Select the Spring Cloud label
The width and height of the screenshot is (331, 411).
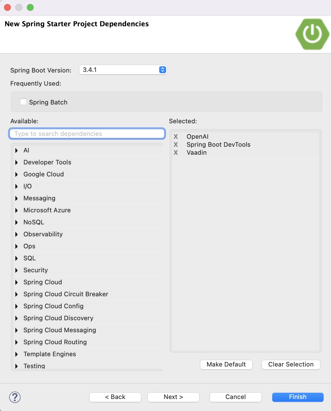pyautogui.click(x=43, y=282)
